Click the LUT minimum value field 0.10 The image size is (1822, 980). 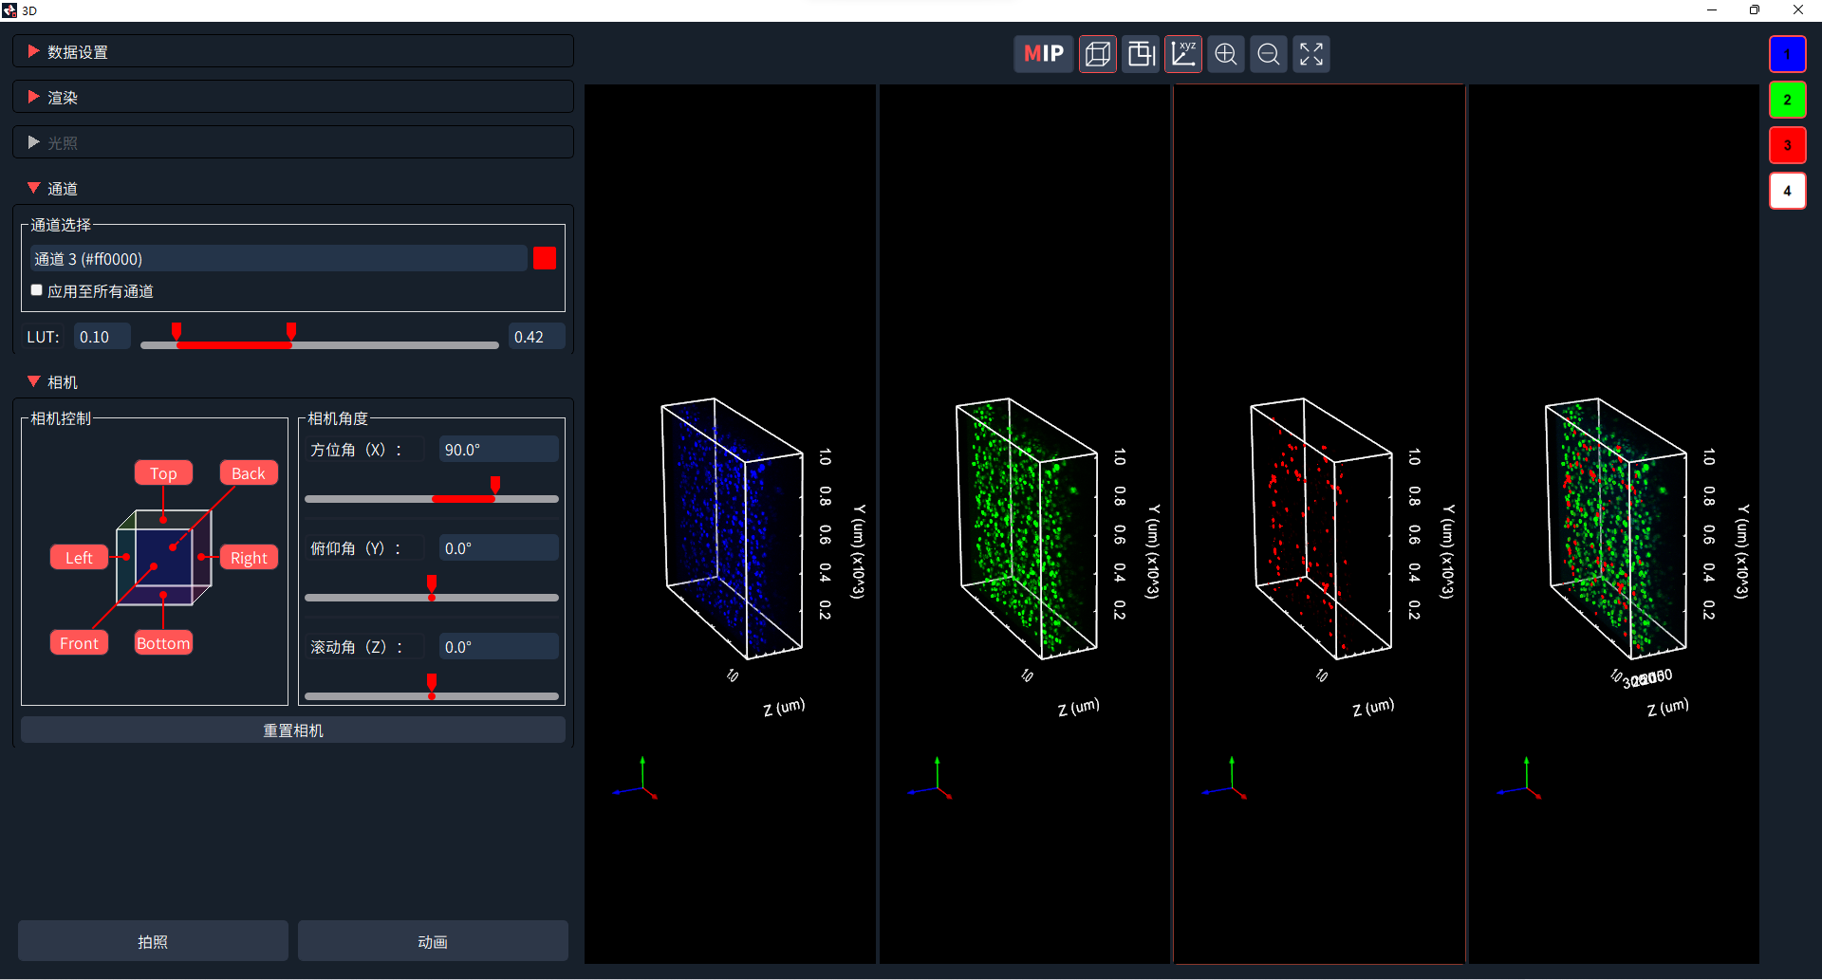tap(102, 337)
